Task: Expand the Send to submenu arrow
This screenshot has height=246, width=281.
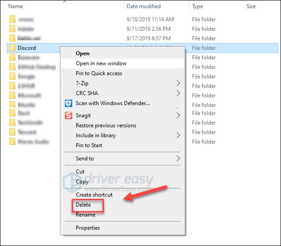Action: [178, 159]
